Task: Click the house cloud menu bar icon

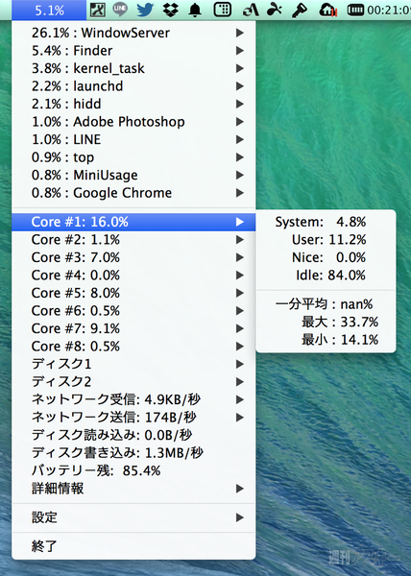Action: 328,11
